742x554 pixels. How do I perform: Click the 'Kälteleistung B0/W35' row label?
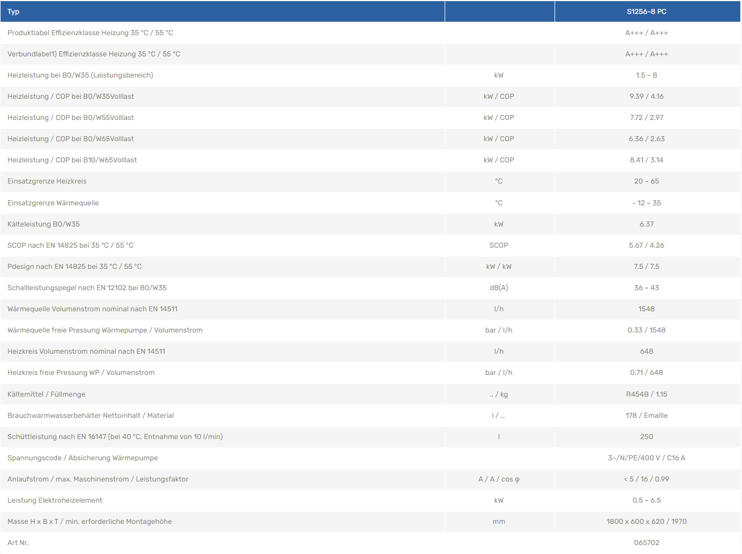(44, 224)
